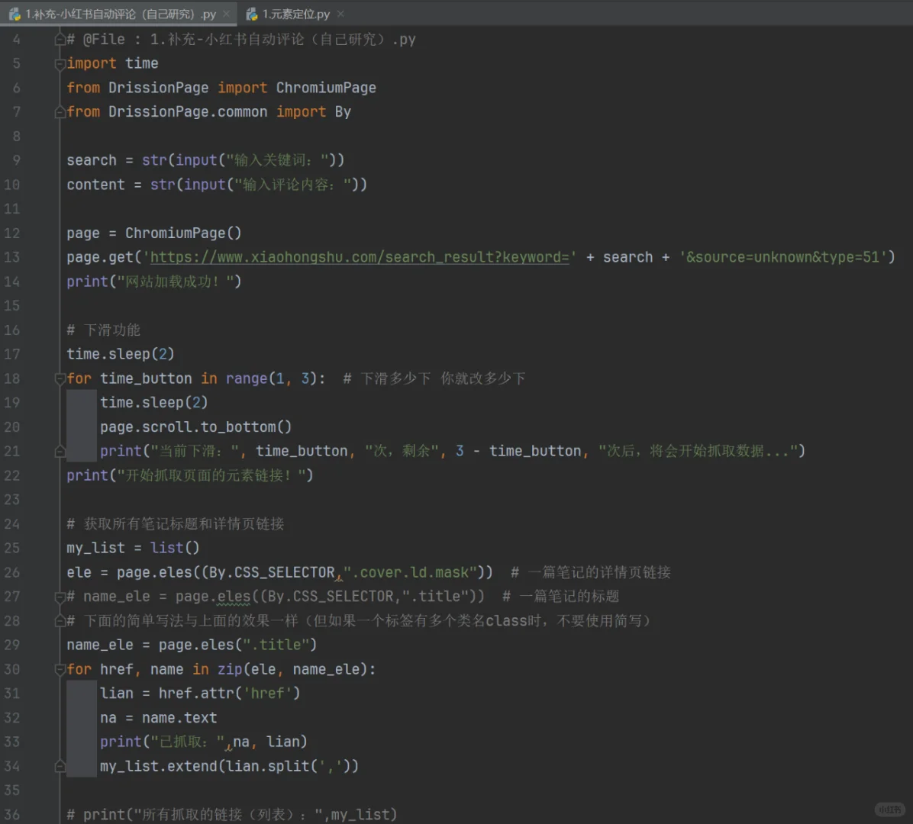
Task: Switch to the 1.元素定位.py tab
Action: tap(295, 14)
